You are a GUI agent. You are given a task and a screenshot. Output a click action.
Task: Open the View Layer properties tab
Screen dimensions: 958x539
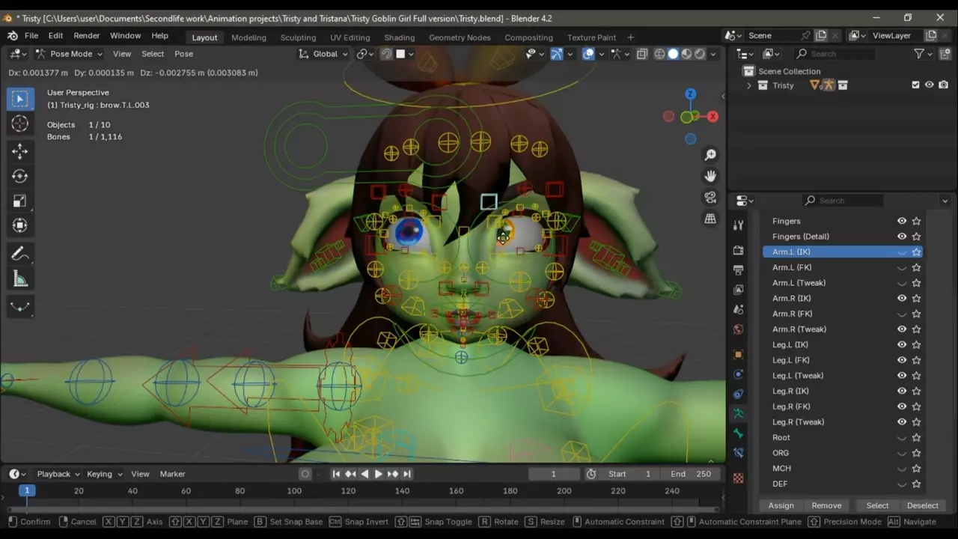739,290
